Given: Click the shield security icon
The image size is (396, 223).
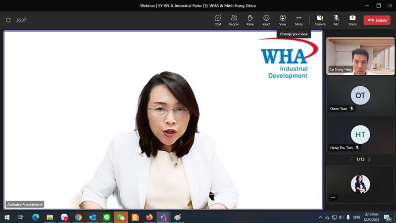Looking at the screenshot, I should (8, 20).
